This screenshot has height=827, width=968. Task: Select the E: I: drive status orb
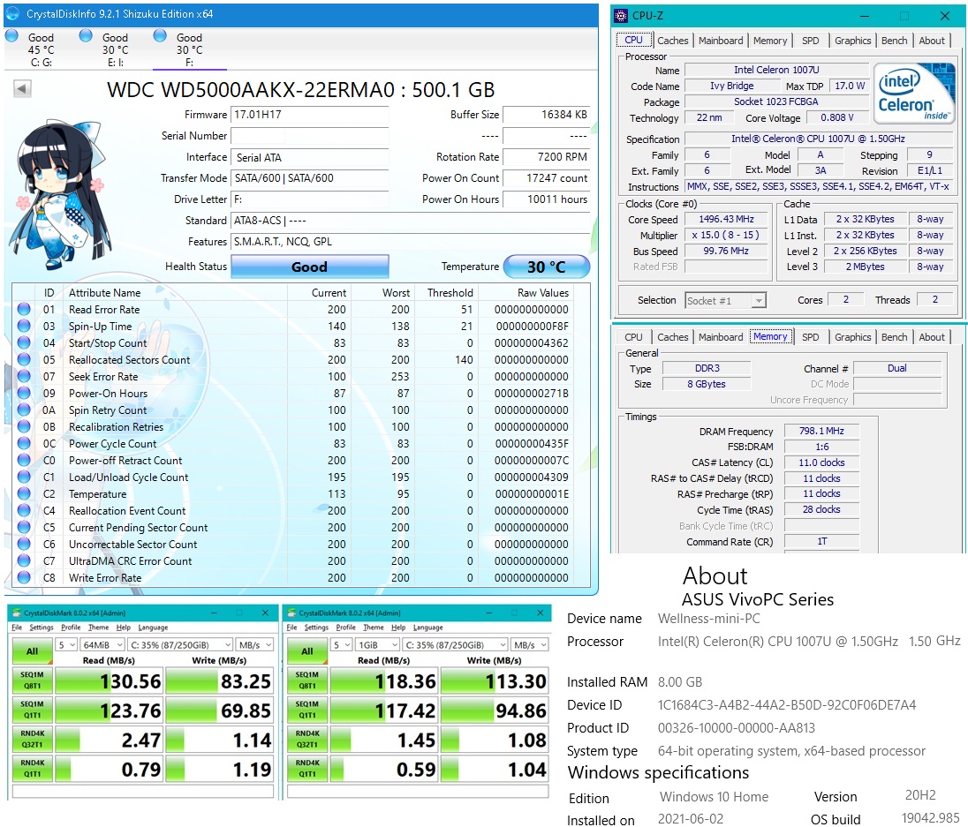86,36
